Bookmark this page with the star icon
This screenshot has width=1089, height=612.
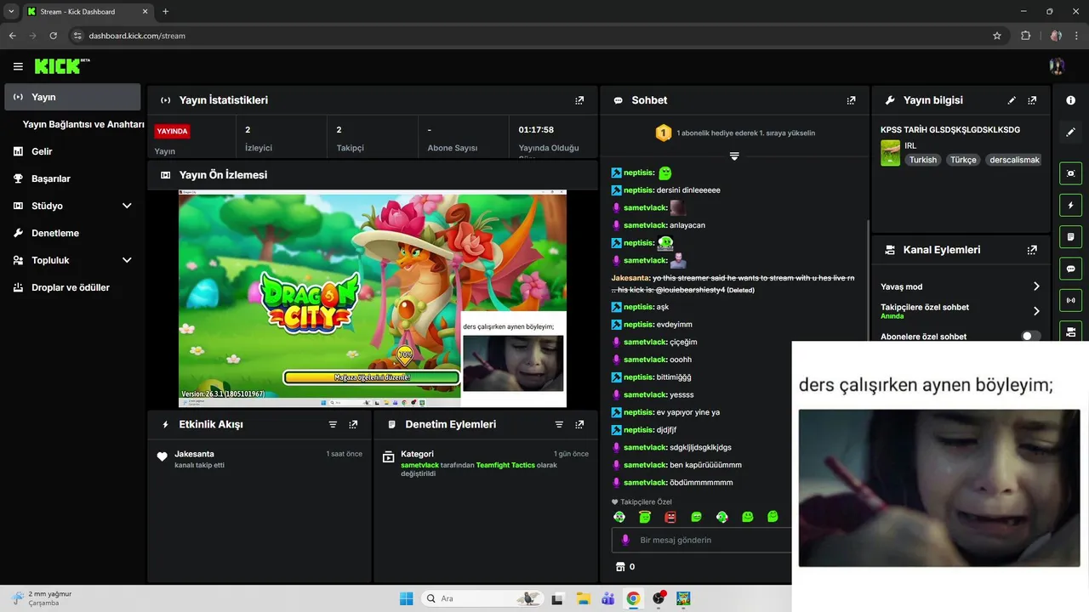click(x=997, y=36)
